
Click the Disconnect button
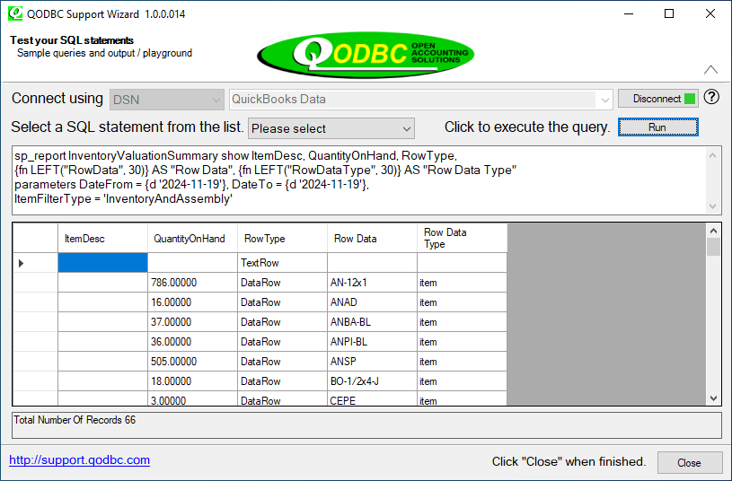(657, 99)
